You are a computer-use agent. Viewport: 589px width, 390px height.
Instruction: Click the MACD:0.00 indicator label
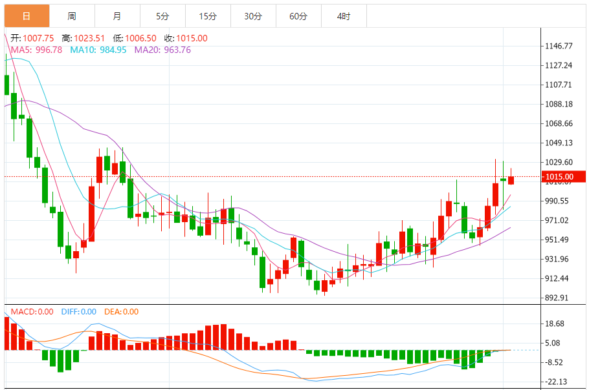coord(32,312)
